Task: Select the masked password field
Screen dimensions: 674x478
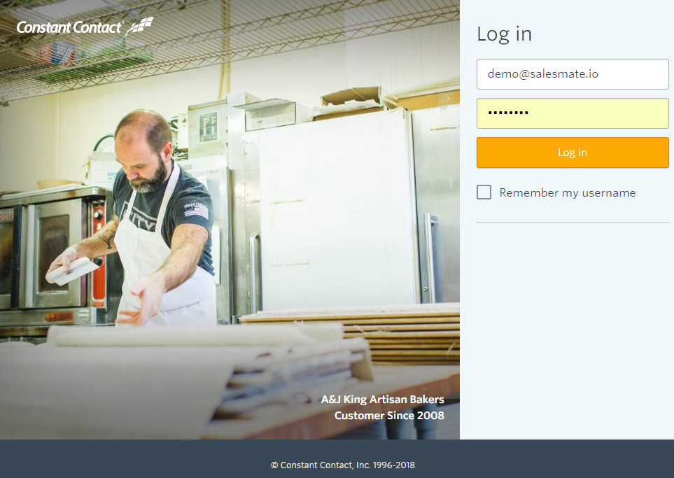Action: (573, 113)
